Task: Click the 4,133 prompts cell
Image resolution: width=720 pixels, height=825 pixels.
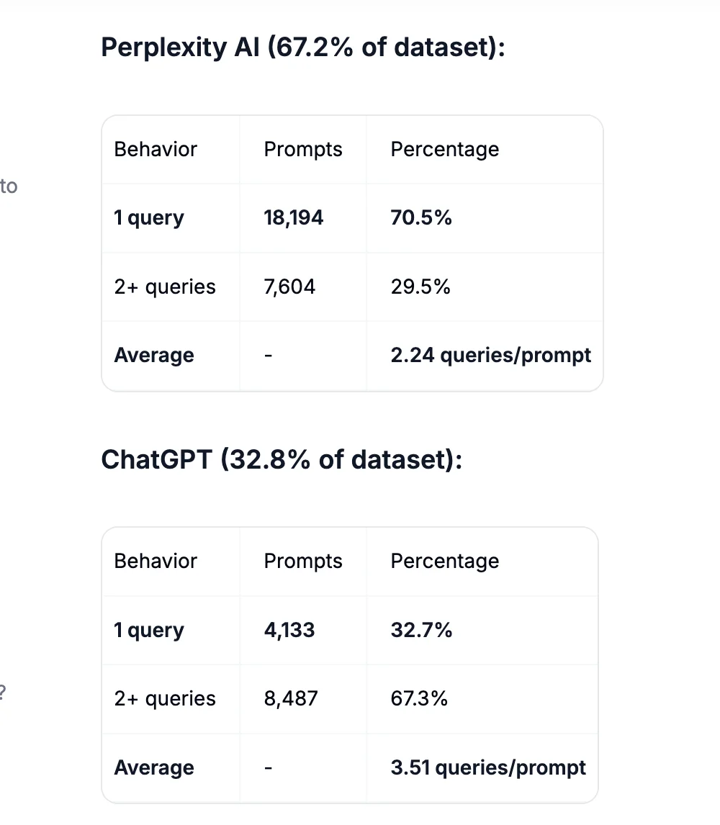Action: coord(289,631)
